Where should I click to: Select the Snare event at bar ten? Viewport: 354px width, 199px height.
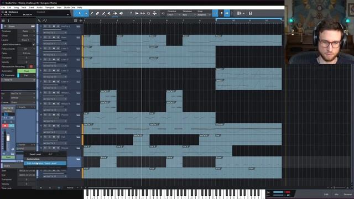[x=248, y=162]
